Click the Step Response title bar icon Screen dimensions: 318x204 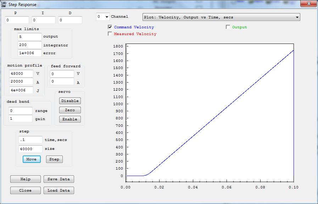(x=4, y=4)
